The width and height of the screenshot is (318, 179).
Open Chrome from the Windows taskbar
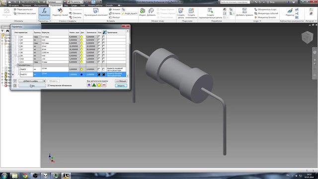point(25,176)
